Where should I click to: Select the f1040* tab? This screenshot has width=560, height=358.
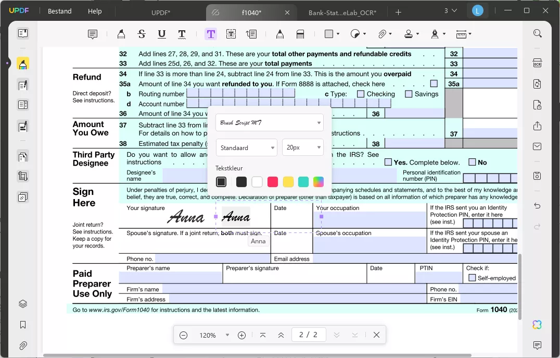coord(251,13)
